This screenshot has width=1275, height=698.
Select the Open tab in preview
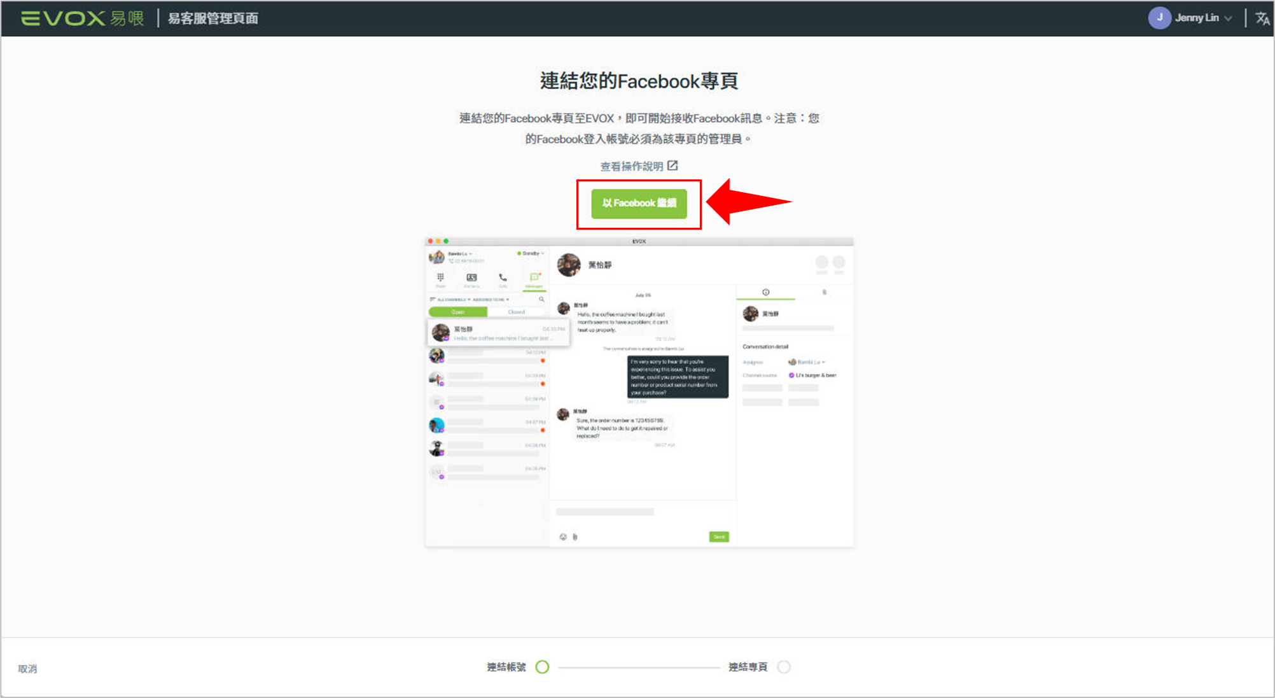point(458,312)
